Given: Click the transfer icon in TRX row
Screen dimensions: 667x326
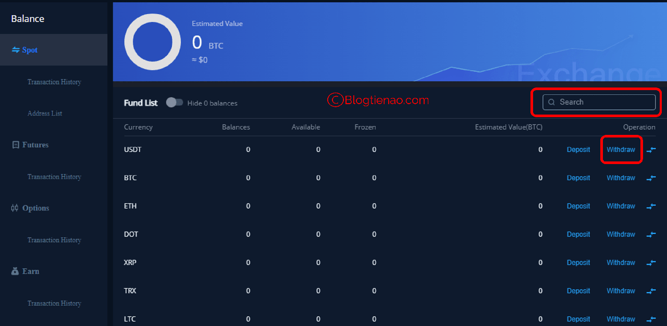Looking at the screenshot, I should (651, 291).
